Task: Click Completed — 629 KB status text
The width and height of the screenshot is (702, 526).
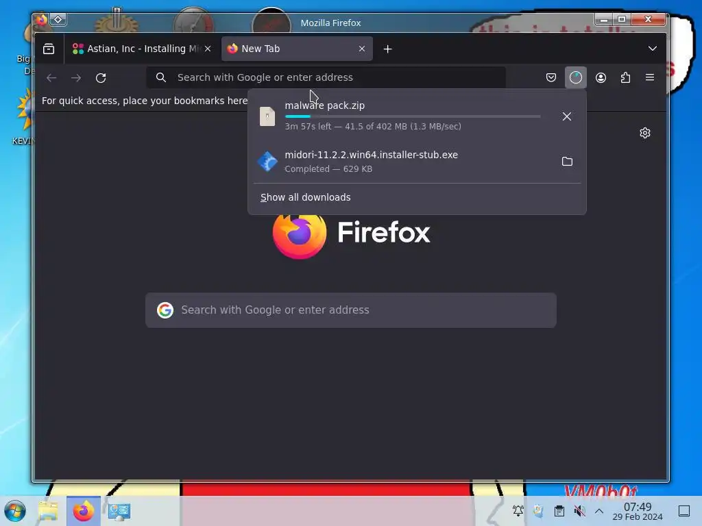Action: click(328, 169)
